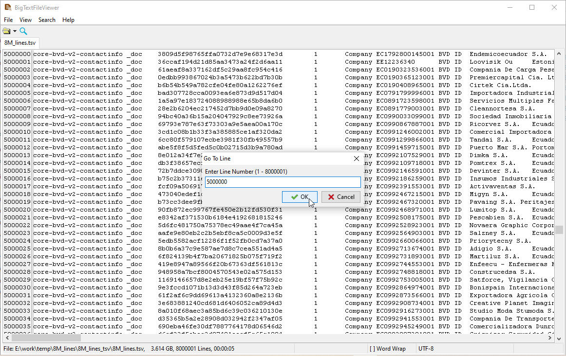Click the BigTextFileViewer app icon
The width and height of the screenshot is (566, 356).
point(8,7)
